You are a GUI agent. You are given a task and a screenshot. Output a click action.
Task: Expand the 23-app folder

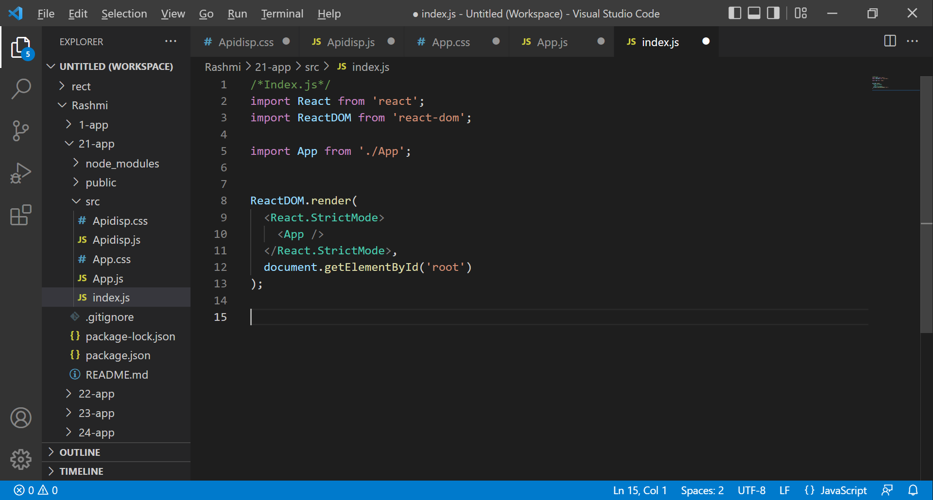(116, 413)
